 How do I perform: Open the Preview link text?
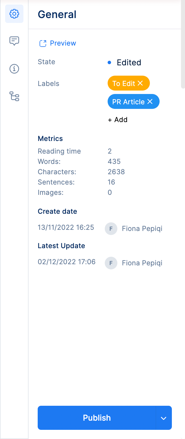63,43
